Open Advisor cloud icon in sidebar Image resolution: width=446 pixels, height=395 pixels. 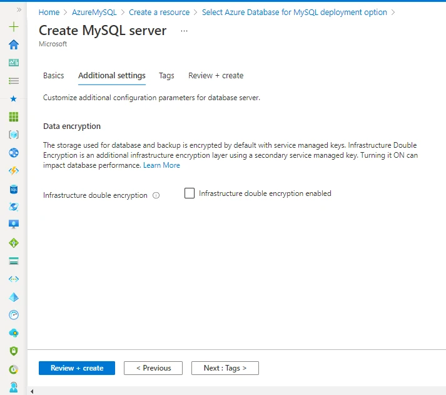click(x=14, y=333)
